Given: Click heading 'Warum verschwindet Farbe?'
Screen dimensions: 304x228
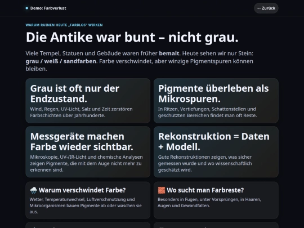Looking at the screenshot, I should (82, 190).
